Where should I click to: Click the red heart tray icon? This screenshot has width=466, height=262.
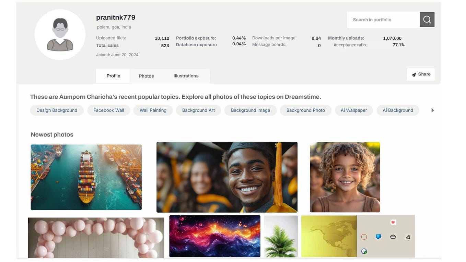click(x=393, y=223)
